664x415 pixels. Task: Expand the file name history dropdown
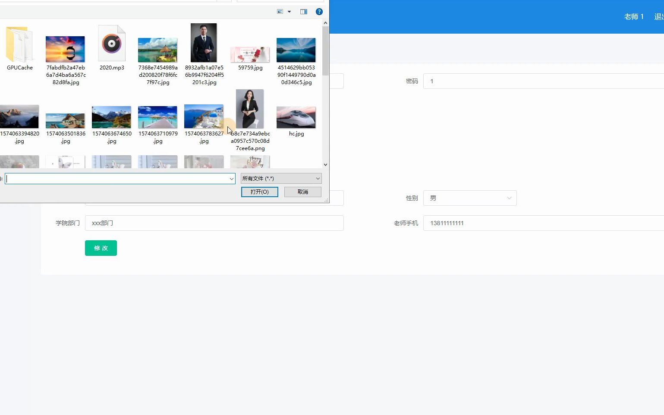click(232, 179)
